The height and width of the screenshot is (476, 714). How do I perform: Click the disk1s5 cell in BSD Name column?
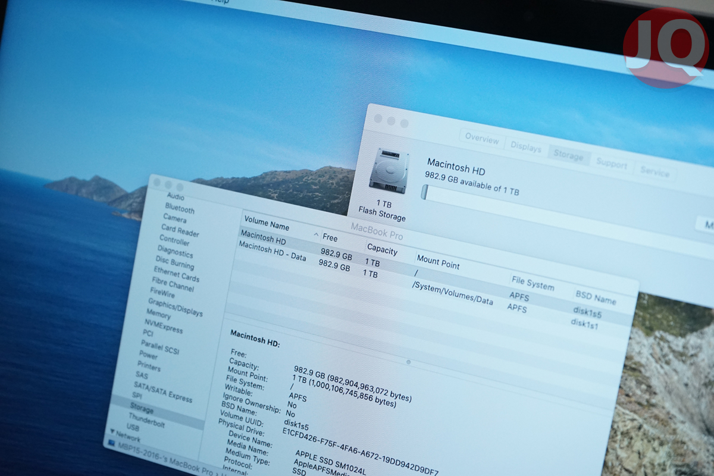pyautogui.click(x=587, y=312)
